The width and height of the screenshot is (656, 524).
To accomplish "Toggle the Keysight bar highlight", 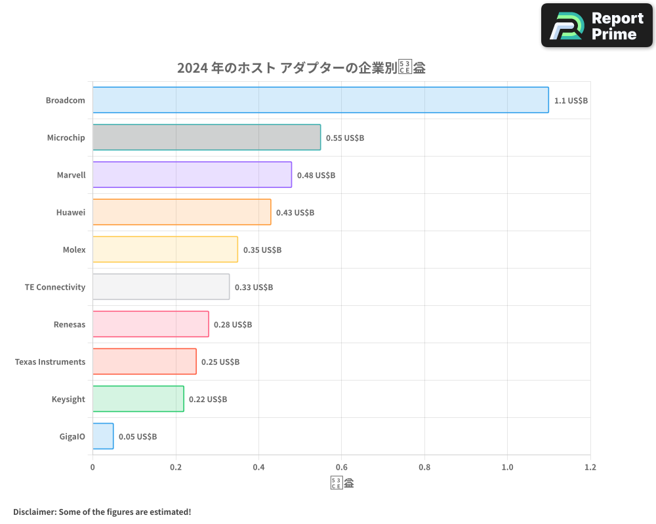I will [x=138, y=399].
